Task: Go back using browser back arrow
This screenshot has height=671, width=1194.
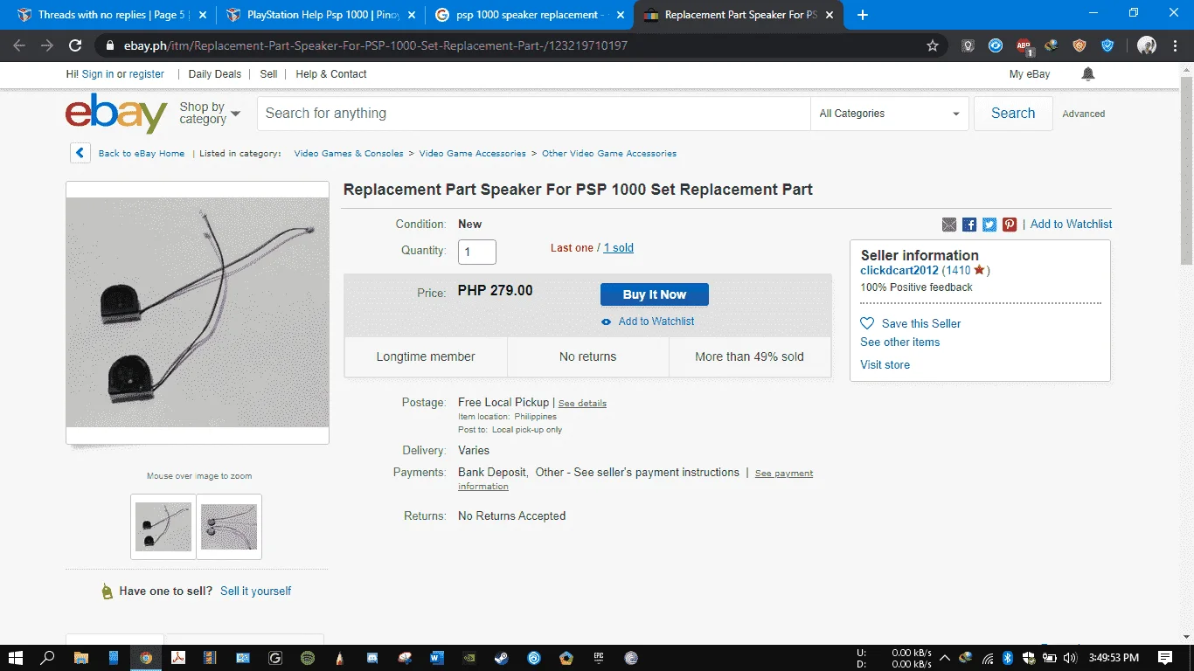Action: pyautogui.click(x=19, y=45)
